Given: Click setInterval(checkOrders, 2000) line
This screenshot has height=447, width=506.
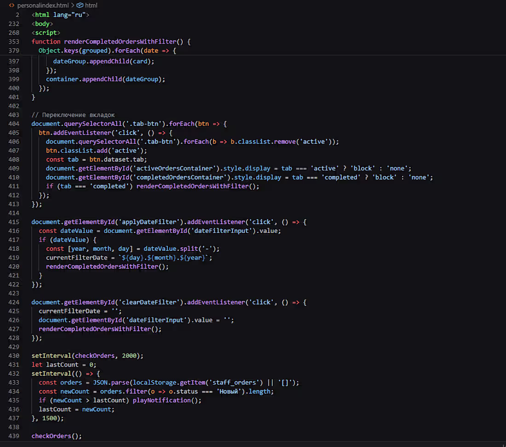Looking at the screenshot, I should tap(87, 356).
